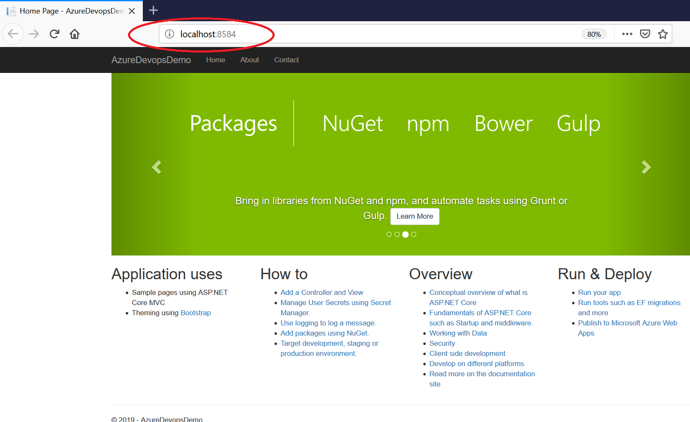Select the fourth carousel slide indicator
The height and width of the screenshot is (422, 690).
[x=414, y=234]
